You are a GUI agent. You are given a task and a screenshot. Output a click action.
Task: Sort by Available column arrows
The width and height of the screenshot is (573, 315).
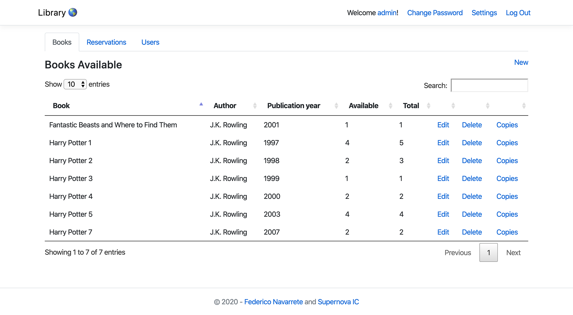[390, 106]
